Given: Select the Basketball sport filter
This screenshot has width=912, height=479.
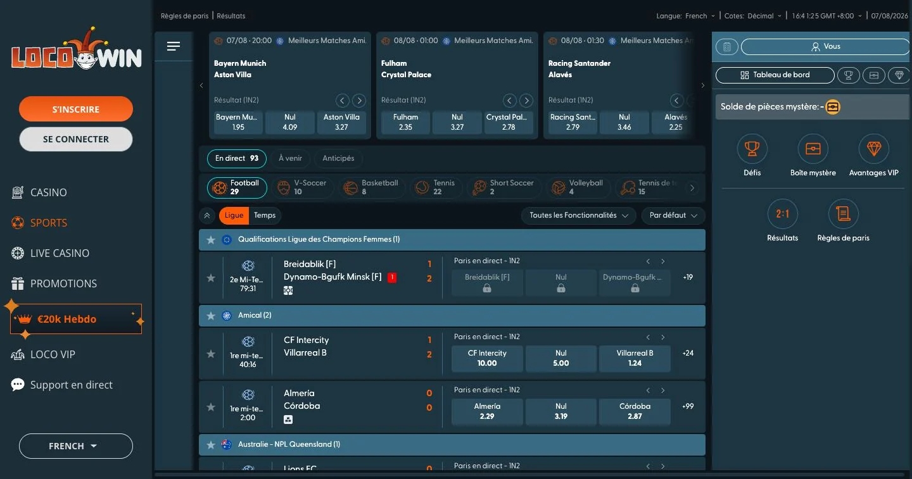Looking at the screenshot, I should tap(372, 188).
